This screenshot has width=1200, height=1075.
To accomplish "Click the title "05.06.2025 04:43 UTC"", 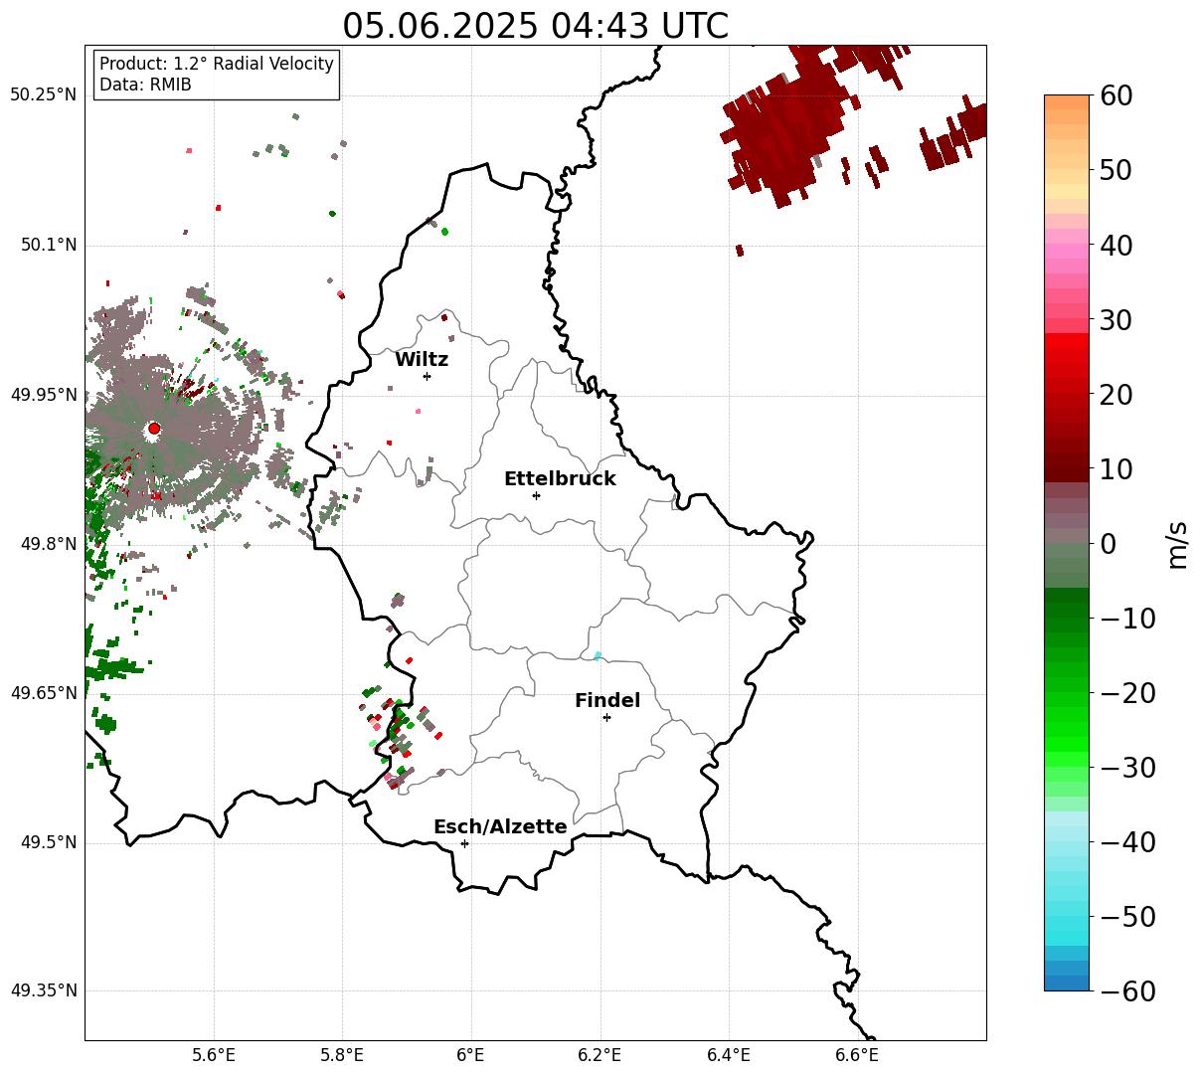I will (535, 26).
